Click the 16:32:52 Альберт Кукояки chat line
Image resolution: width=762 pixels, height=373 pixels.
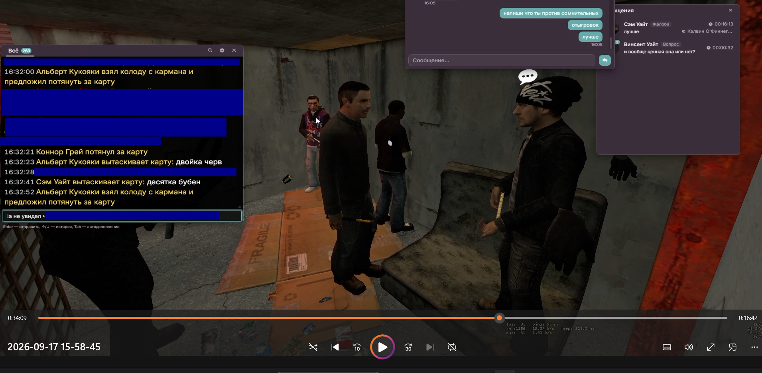coord(99,197)
